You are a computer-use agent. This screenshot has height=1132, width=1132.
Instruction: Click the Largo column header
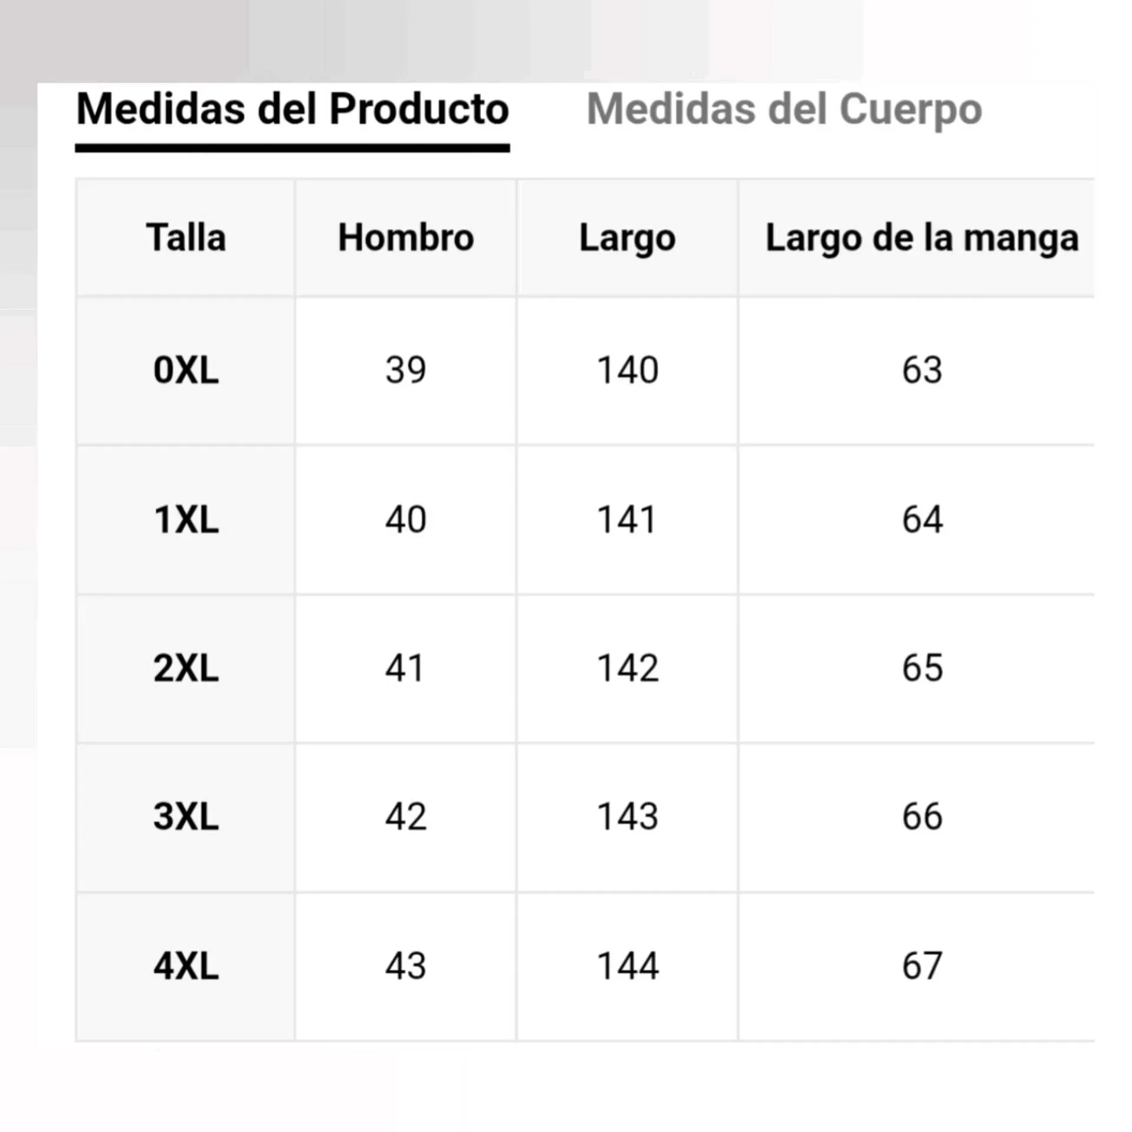[627, 238]
